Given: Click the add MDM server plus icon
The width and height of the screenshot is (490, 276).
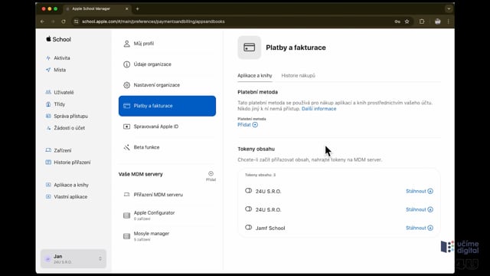Looking at the screenshot, I should [x=211, y=174].
